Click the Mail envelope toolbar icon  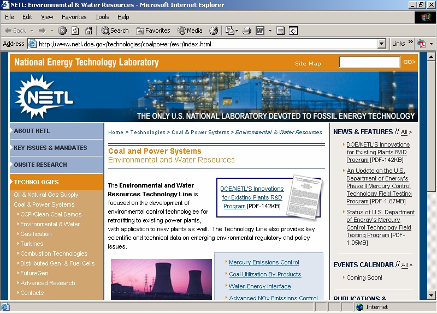click(x=229, y=31)
